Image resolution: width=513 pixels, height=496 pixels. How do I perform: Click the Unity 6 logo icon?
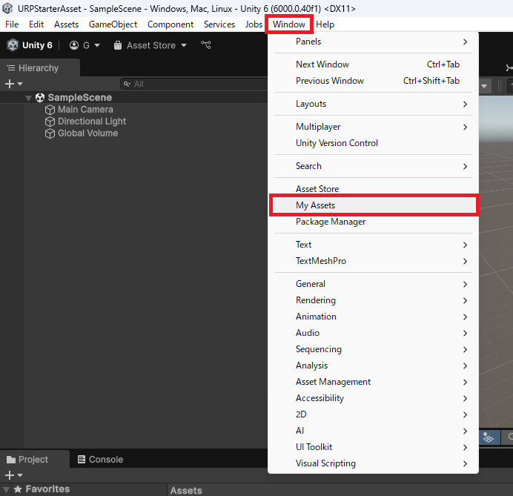13,45
